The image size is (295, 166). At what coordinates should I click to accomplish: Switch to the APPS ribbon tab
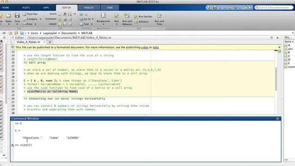pos(46,7)
